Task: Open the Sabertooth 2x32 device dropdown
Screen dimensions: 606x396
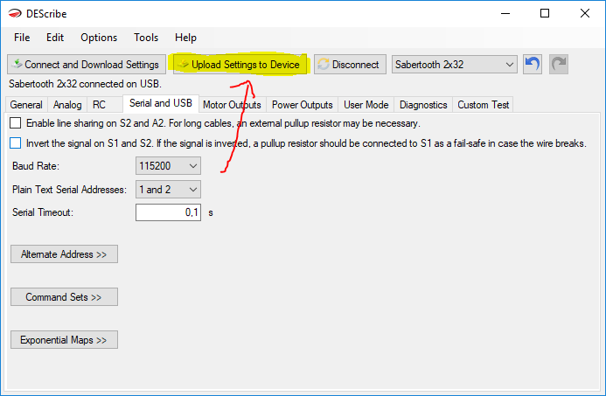Action: [x=454, y=64]
